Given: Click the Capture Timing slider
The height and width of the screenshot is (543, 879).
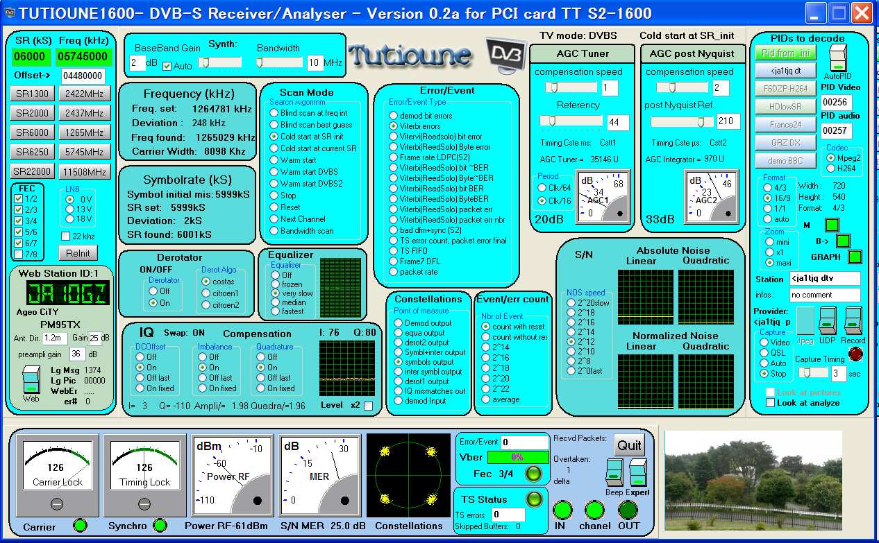Looking at the screenshot, I should 812,372.
